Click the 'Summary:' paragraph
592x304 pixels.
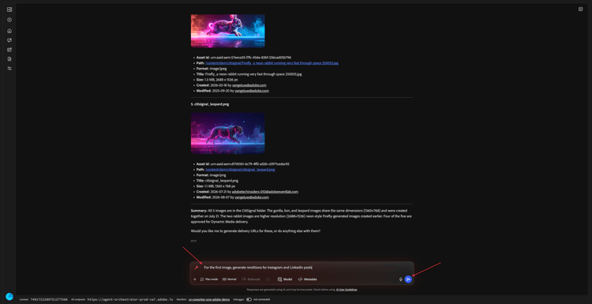(x=302, y=216)
